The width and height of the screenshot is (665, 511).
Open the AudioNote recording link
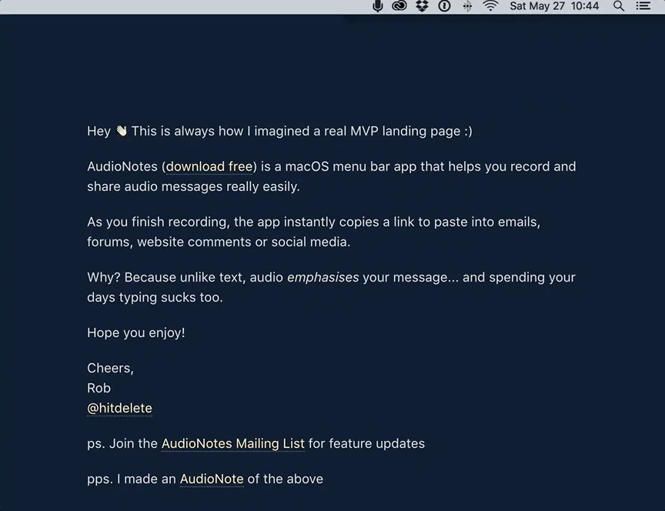[212, 479]
